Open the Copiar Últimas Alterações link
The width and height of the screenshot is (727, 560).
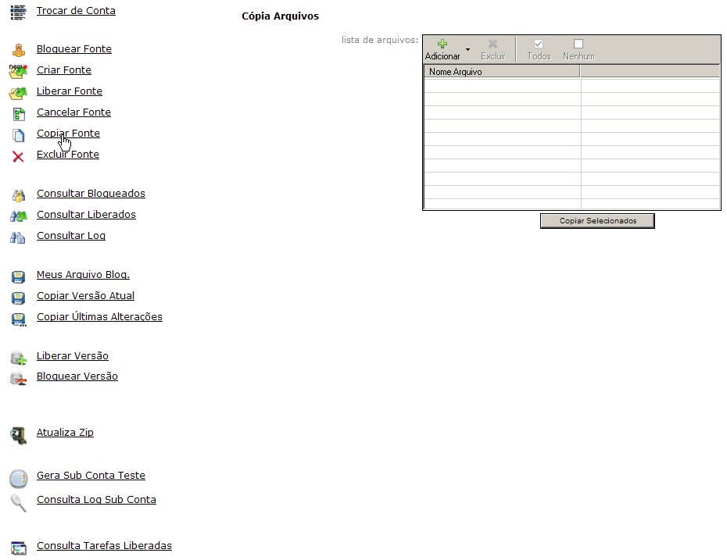point(99,317)
